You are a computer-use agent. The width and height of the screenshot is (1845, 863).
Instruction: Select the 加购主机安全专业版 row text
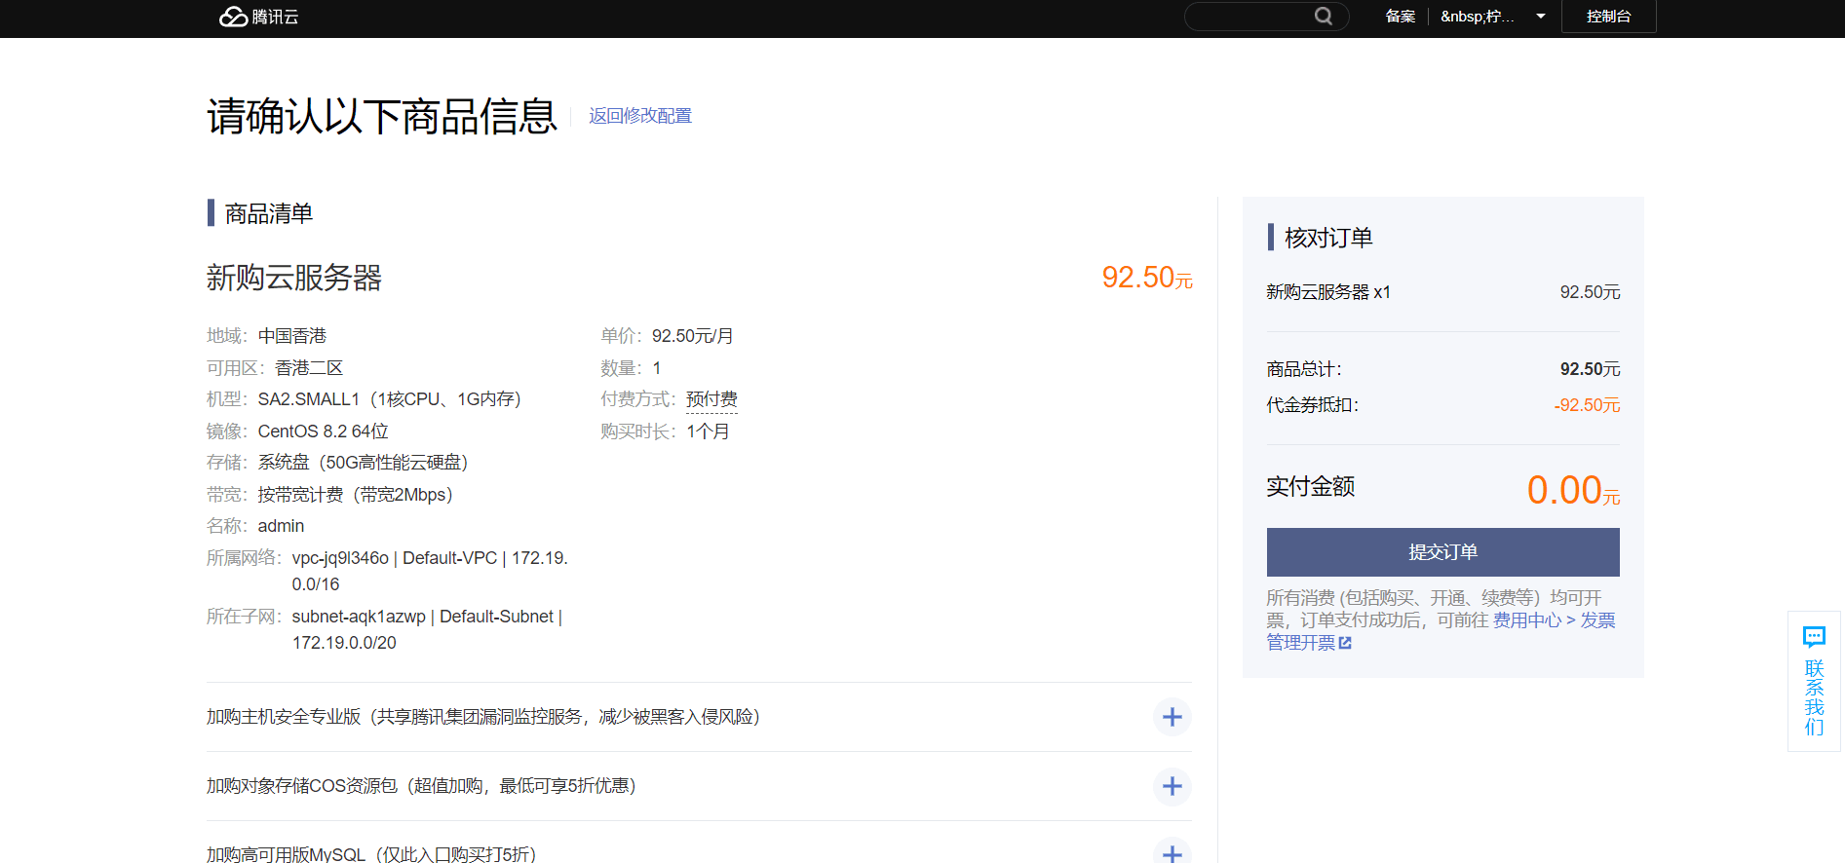[482, 717]
